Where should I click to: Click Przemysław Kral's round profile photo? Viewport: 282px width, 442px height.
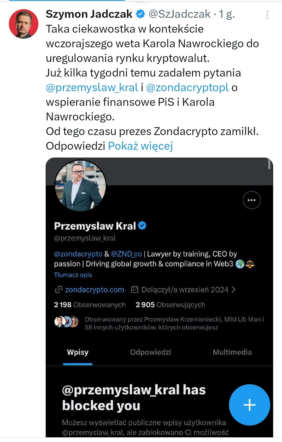pos(80,185)
